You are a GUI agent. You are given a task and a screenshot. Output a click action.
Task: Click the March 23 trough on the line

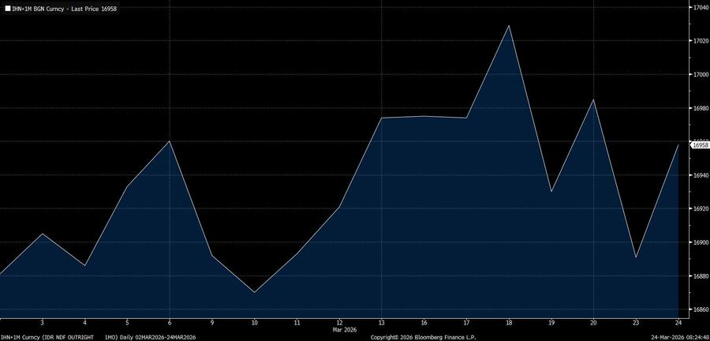[636, 257]
